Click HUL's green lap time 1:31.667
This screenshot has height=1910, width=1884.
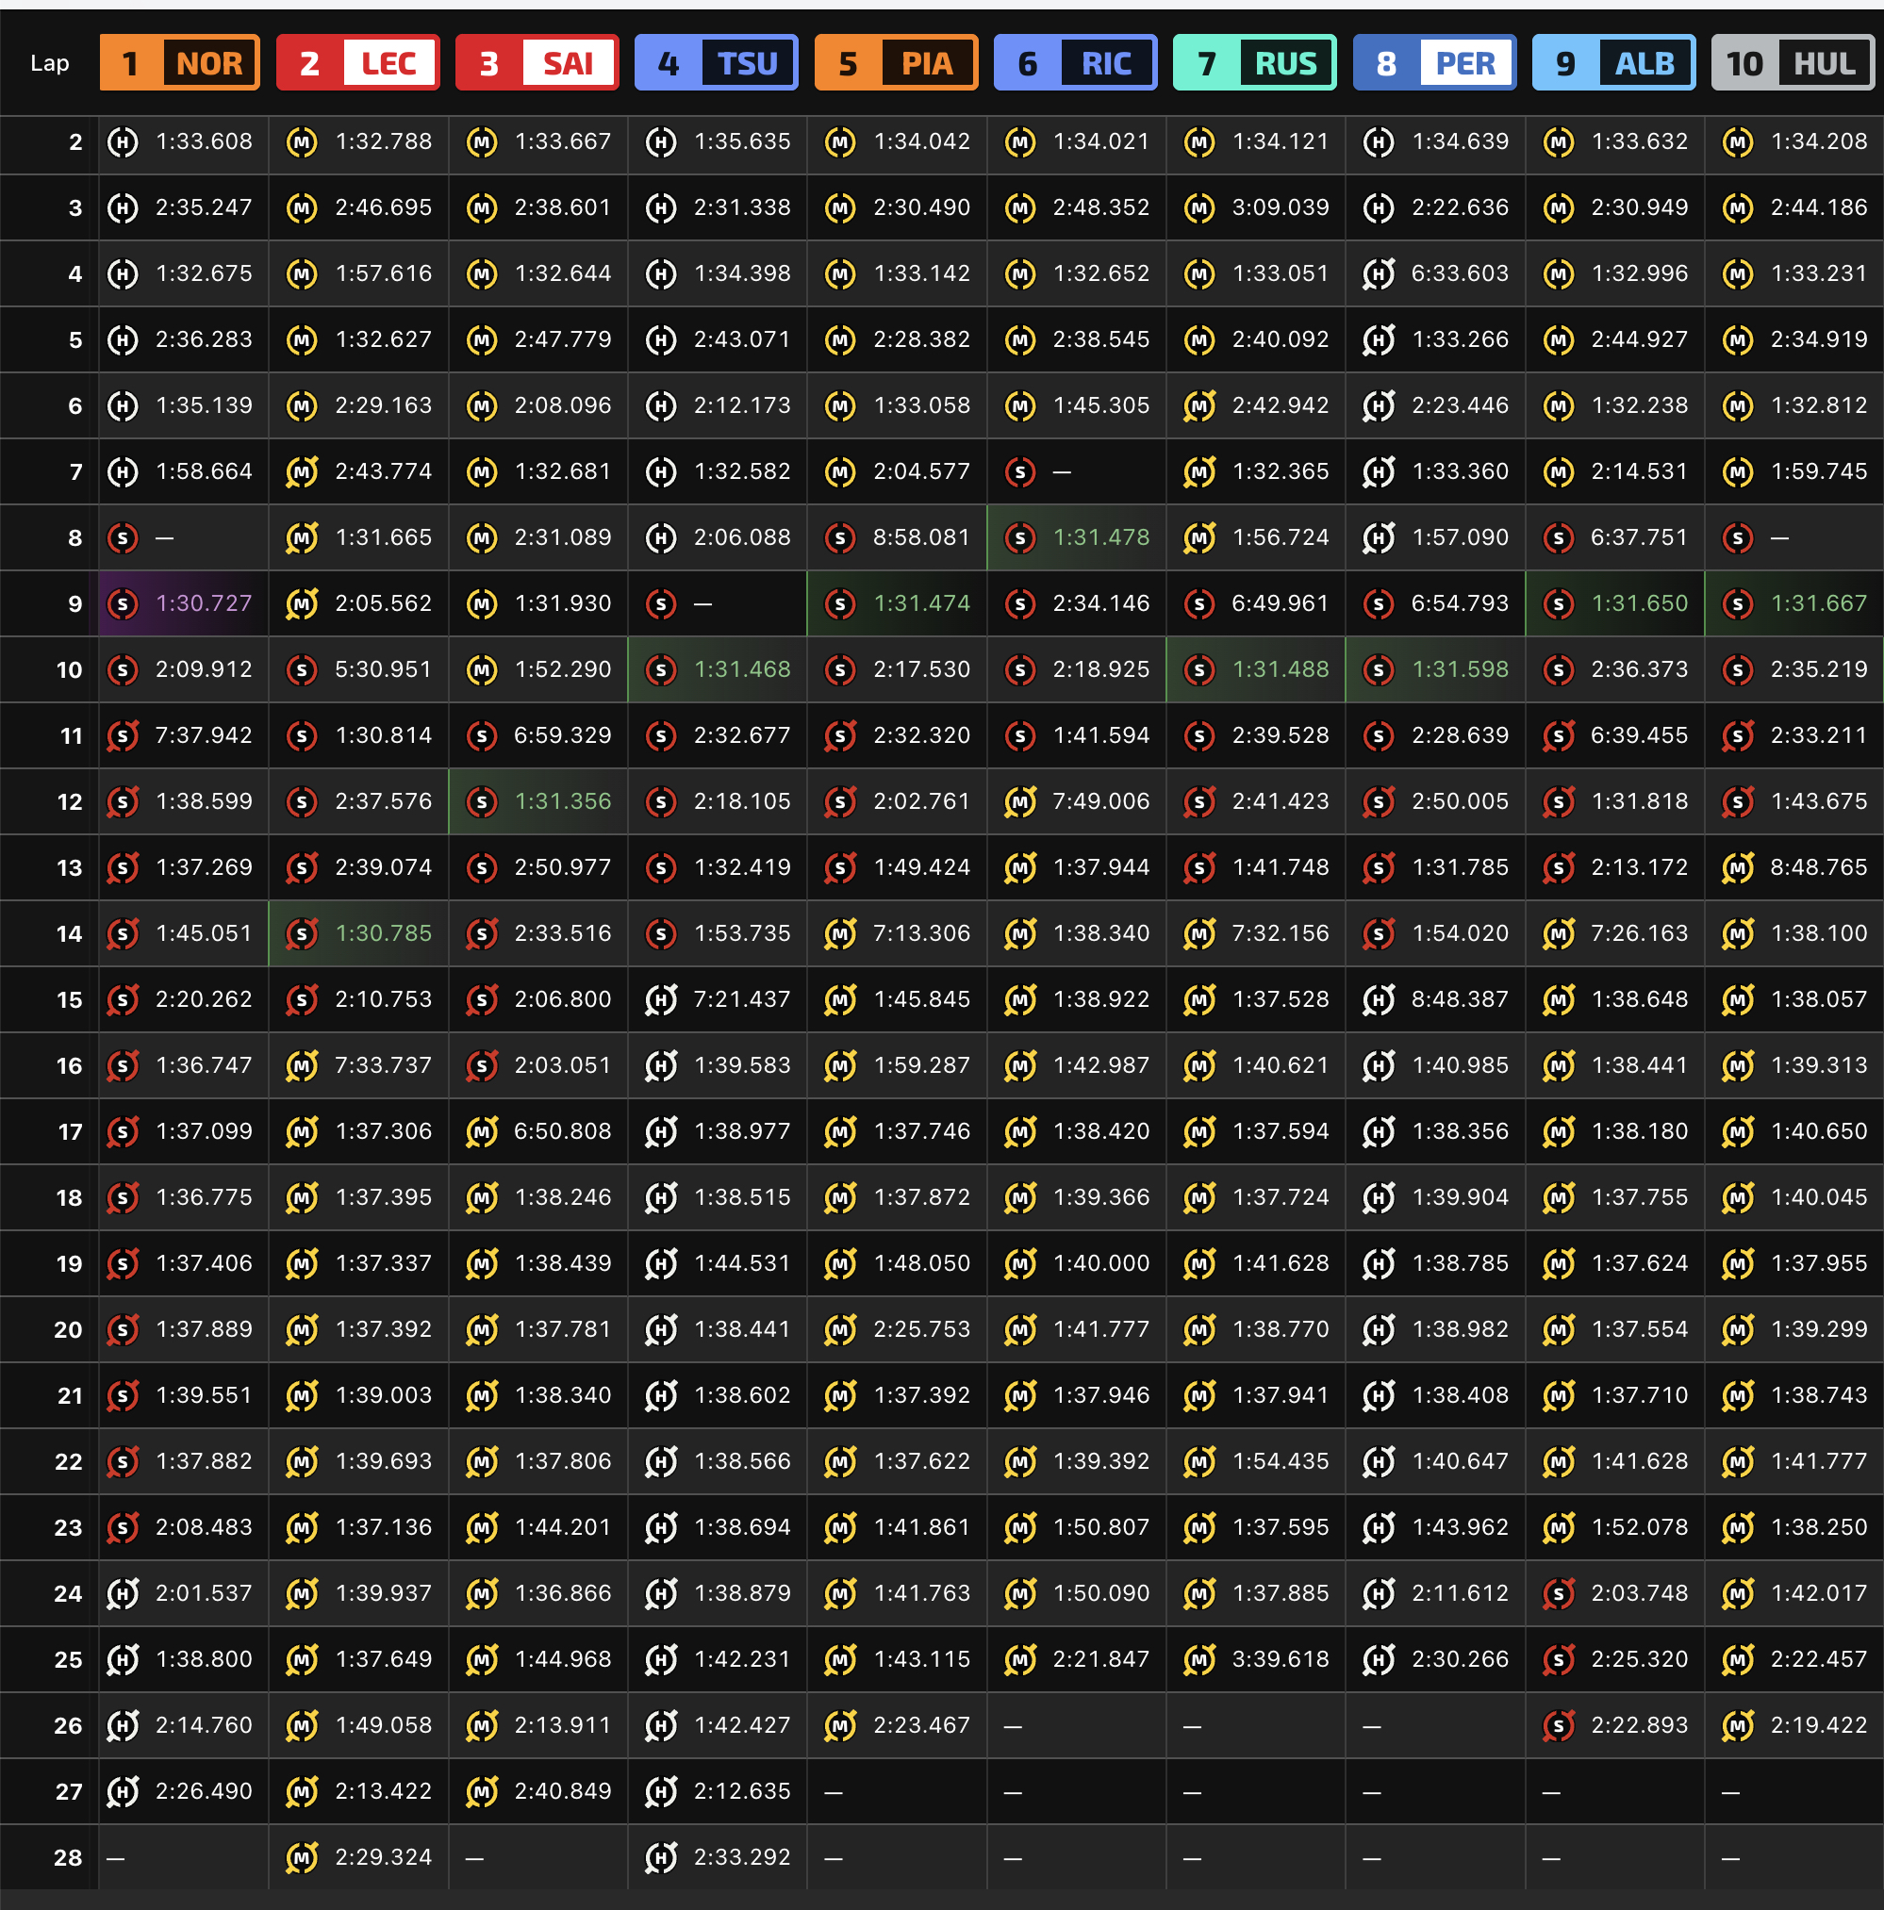[1819, 604]
